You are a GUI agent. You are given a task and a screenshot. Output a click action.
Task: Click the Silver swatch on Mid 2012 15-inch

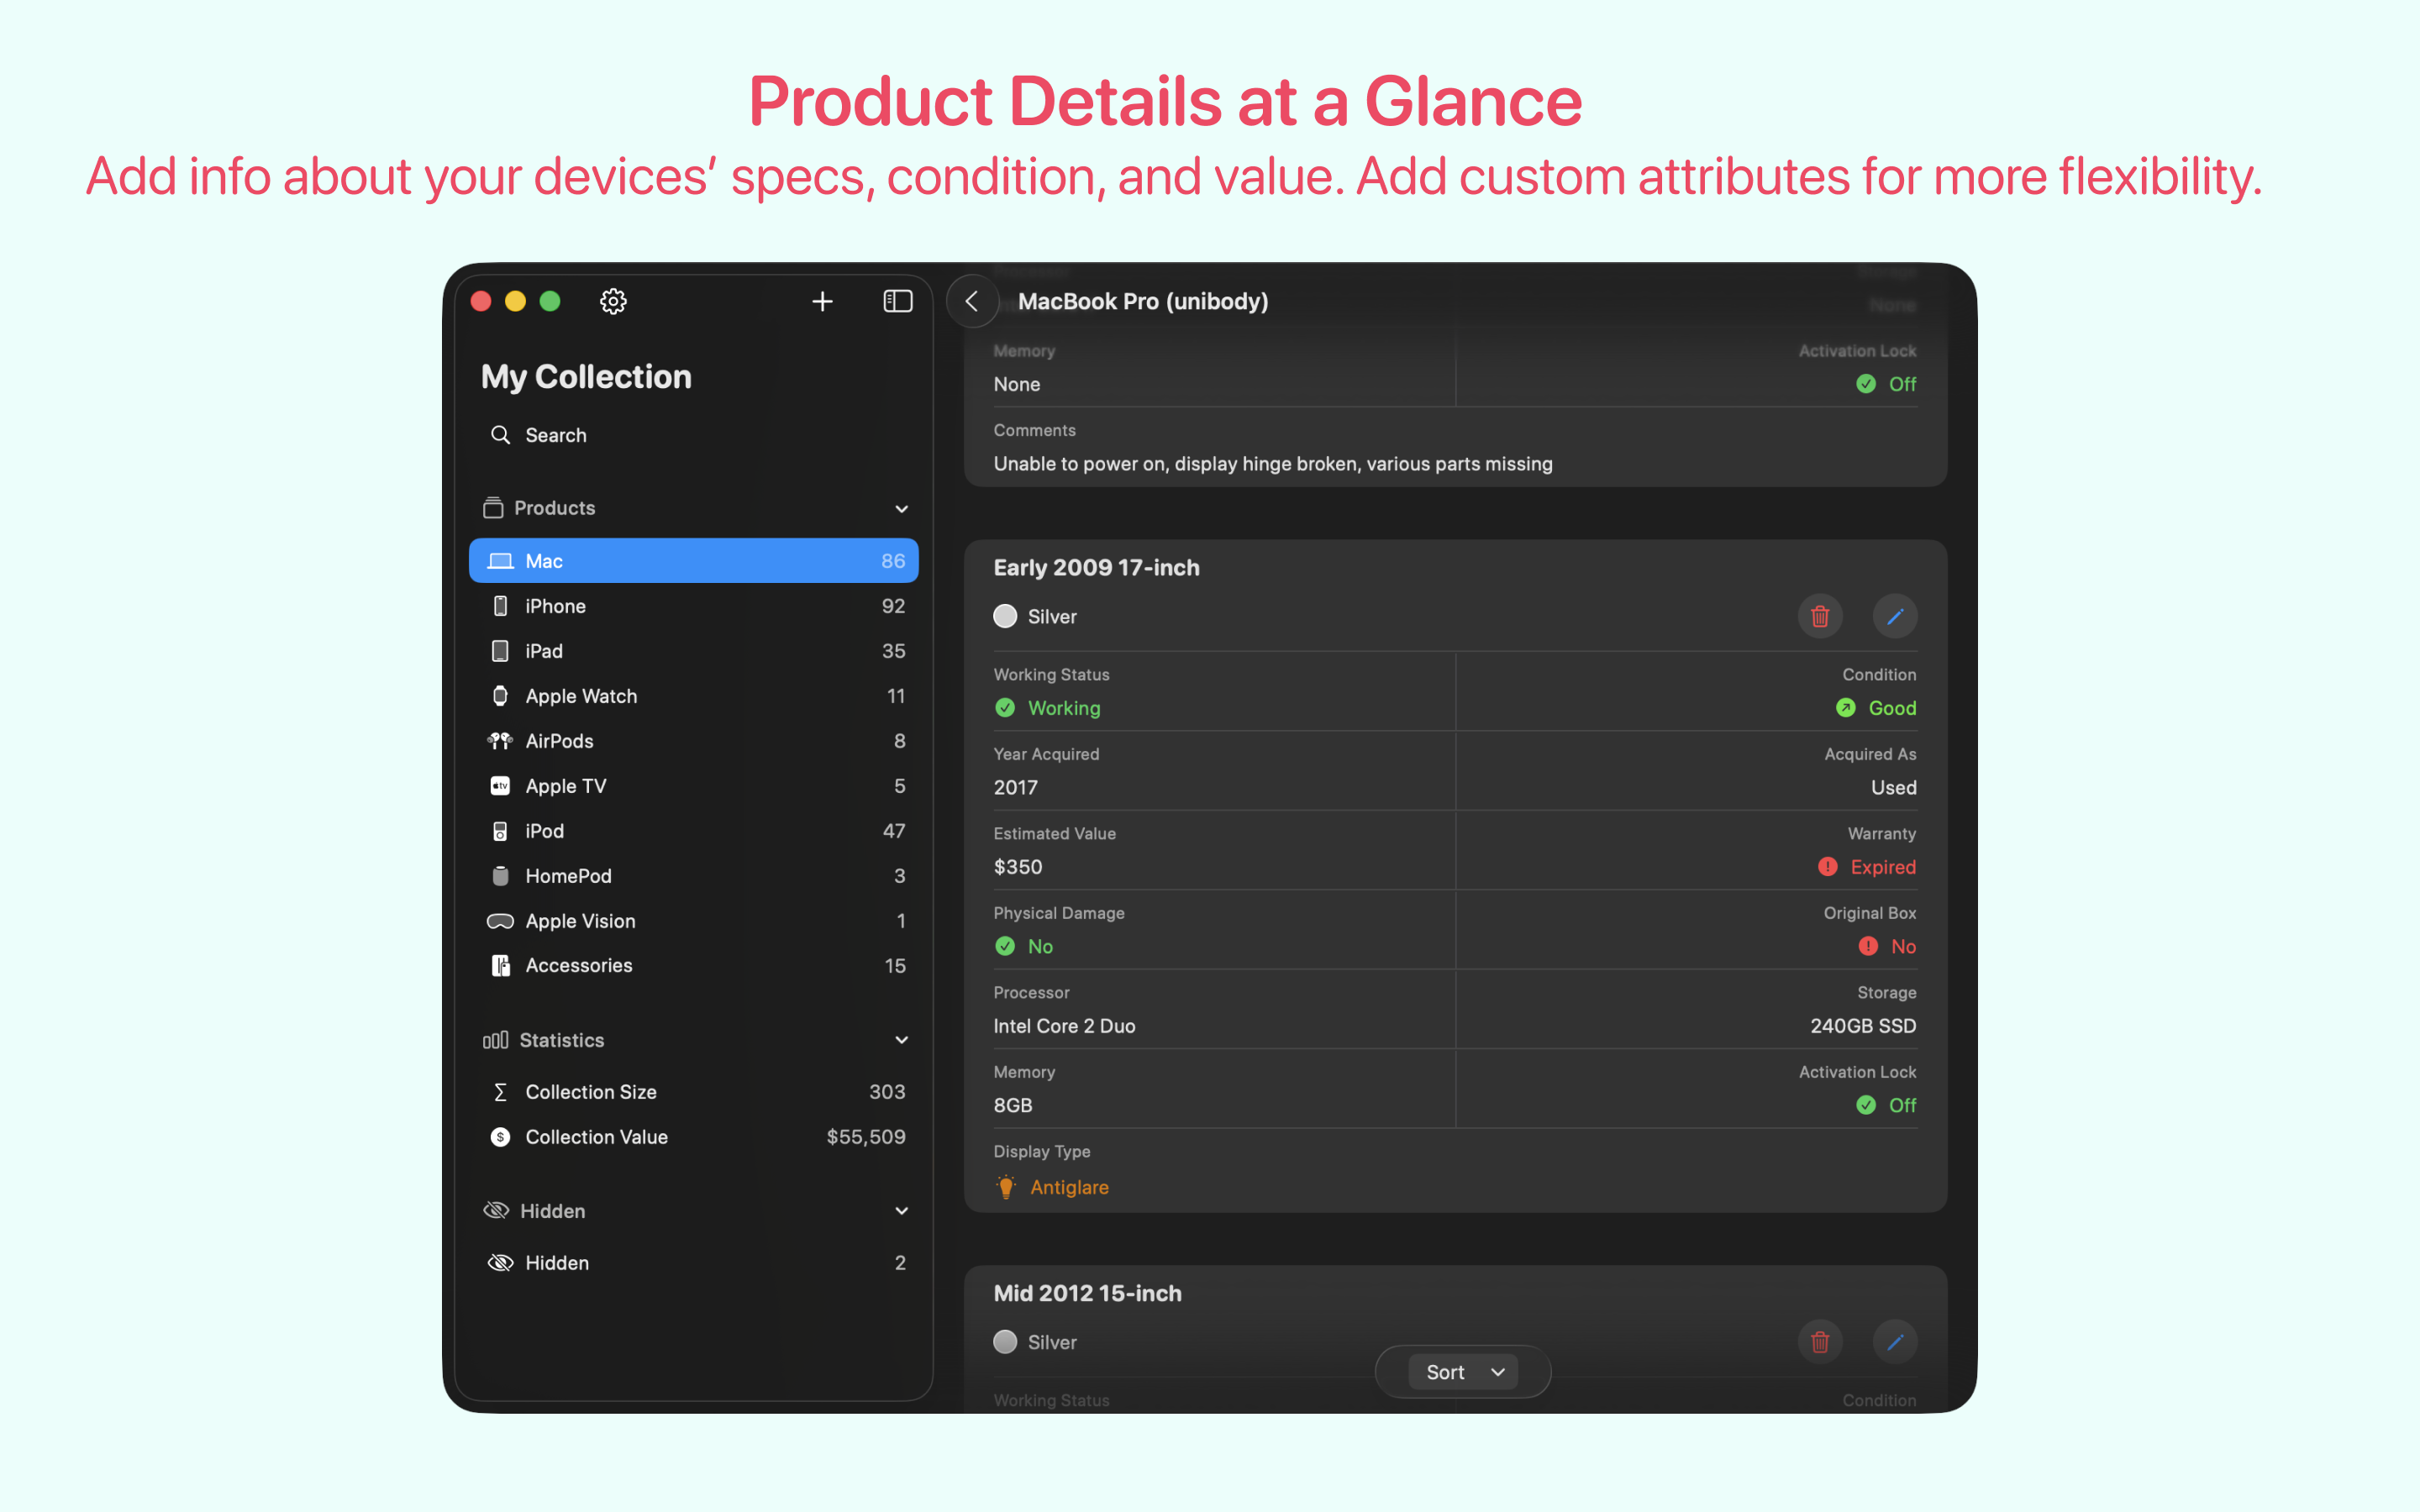[1005, 1342]
